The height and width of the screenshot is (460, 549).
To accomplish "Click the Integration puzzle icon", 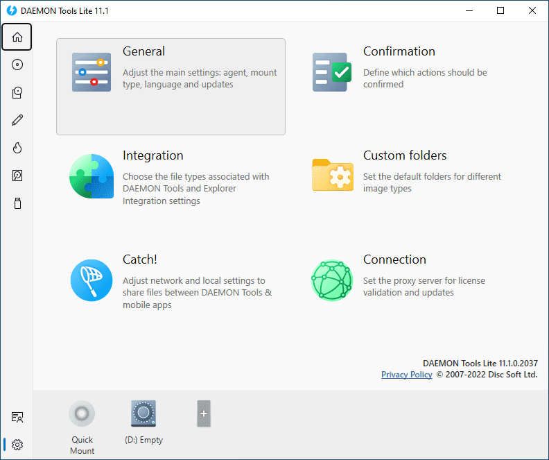I will (x=91, y=176).
